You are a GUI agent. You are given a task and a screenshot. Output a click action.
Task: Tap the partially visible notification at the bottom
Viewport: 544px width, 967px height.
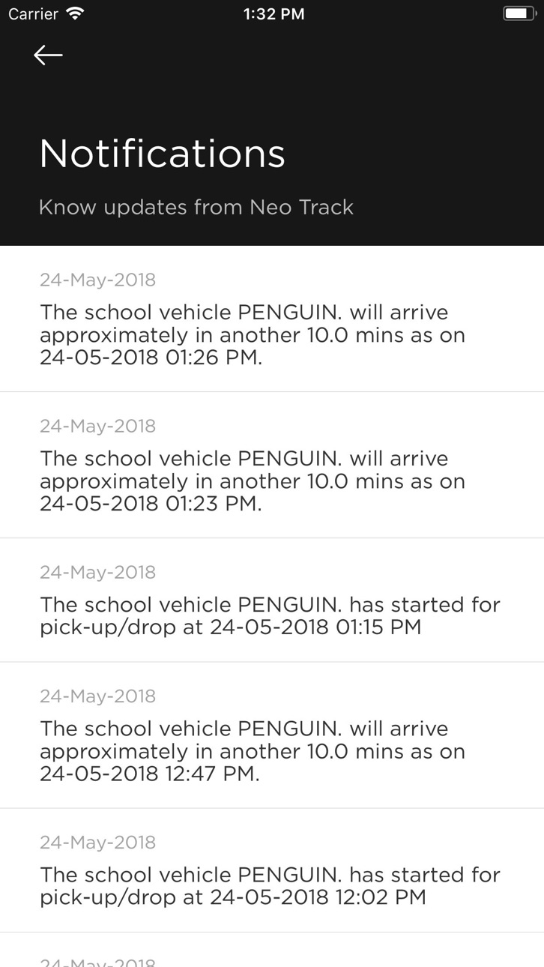click(x=272, y=950)
